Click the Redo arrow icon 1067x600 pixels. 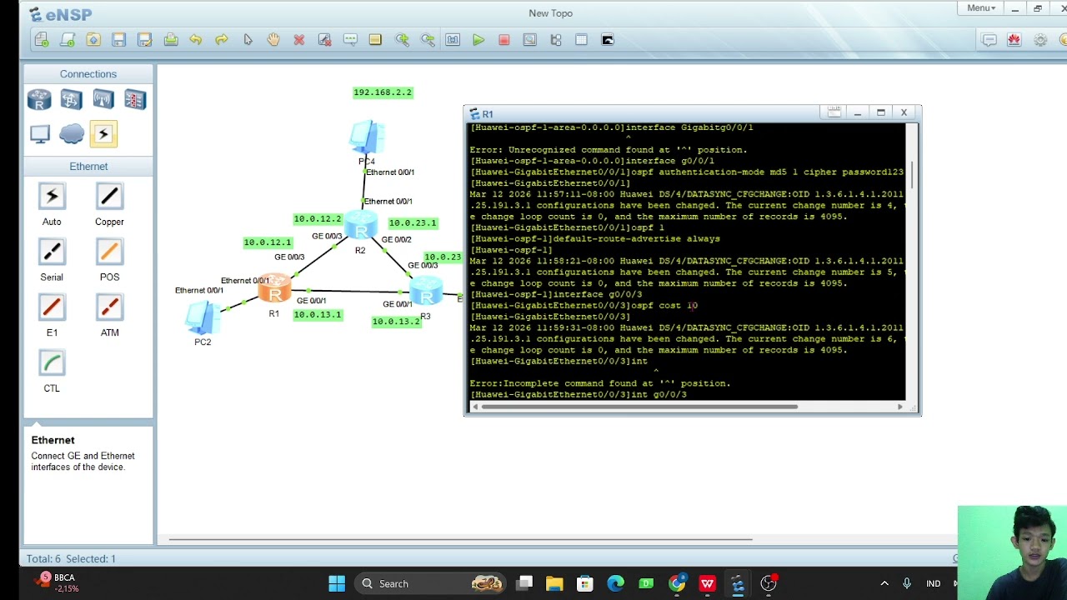point(221,39)
